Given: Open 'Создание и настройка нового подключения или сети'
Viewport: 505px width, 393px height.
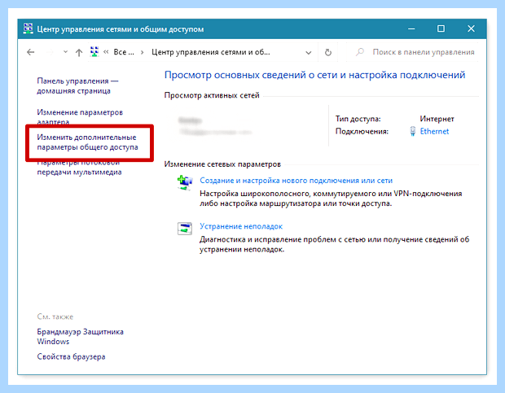Looking at the screenshot, I should coord(296,181).
